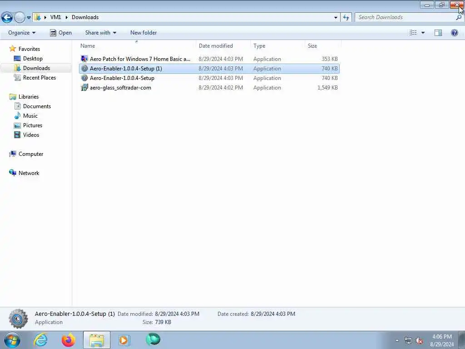The image size is (465, 349).
Task: Change your view icon button
Action: coord(413,33)
